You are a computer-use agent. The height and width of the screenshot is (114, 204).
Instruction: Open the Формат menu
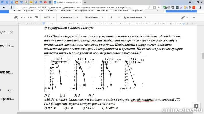click(x=66, y=10)
